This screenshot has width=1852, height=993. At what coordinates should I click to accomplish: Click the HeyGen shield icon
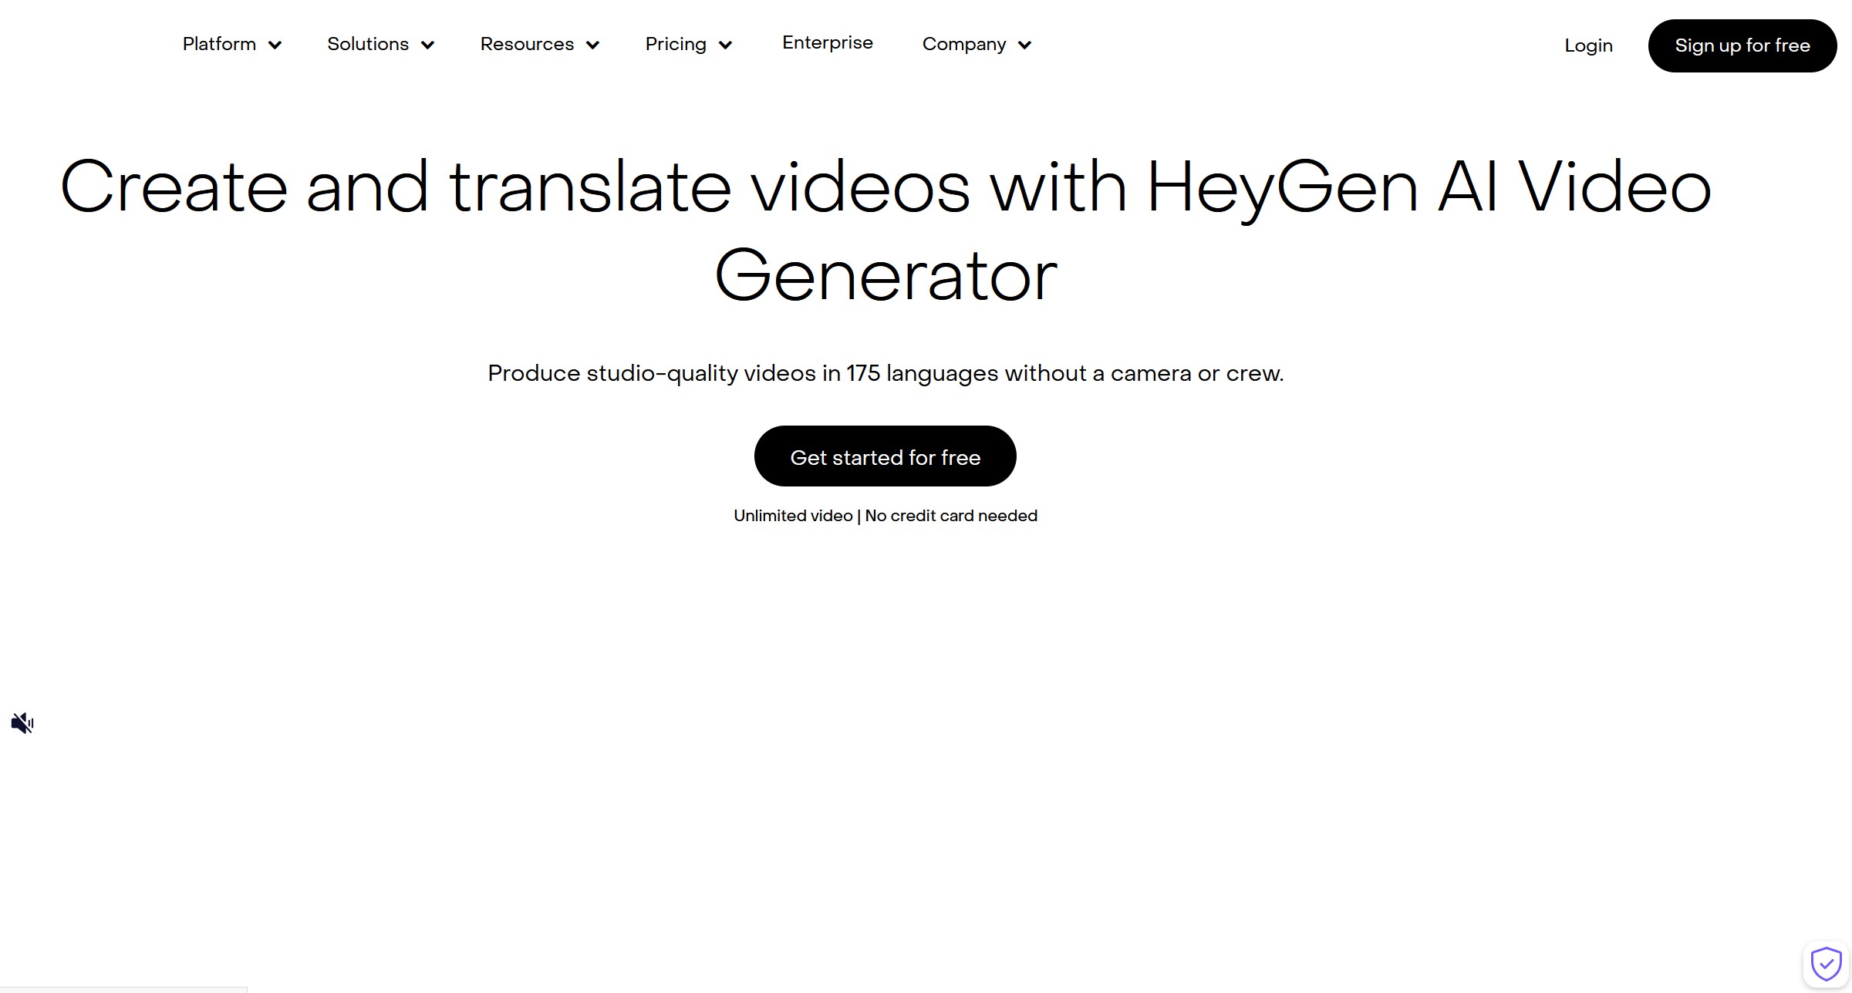1825,962
